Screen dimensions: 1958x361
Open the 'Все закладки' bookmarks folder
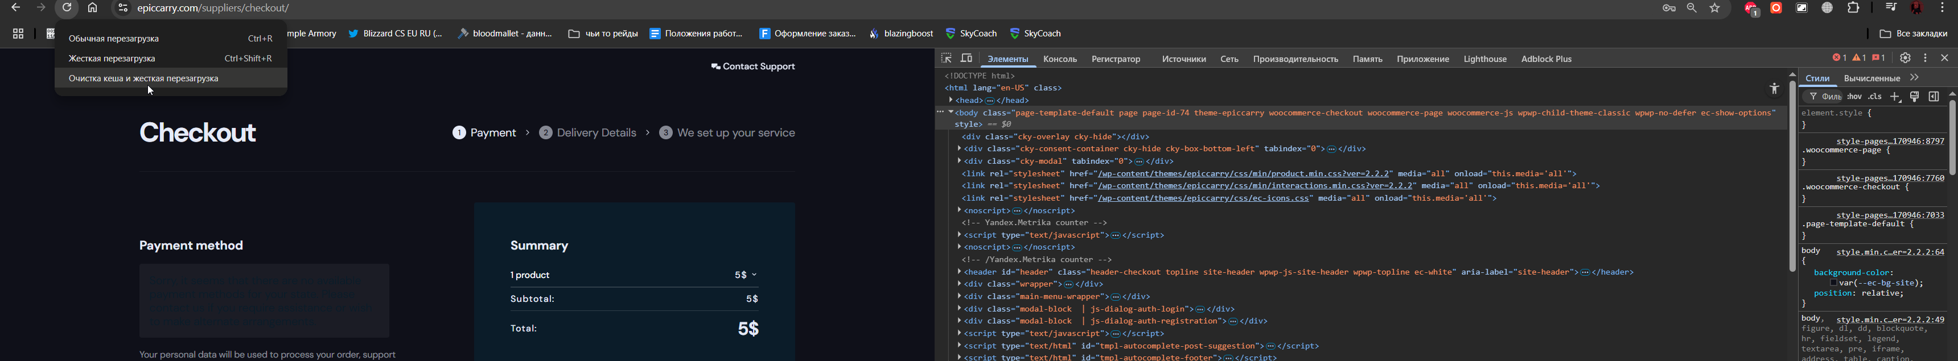[1913, 34]
